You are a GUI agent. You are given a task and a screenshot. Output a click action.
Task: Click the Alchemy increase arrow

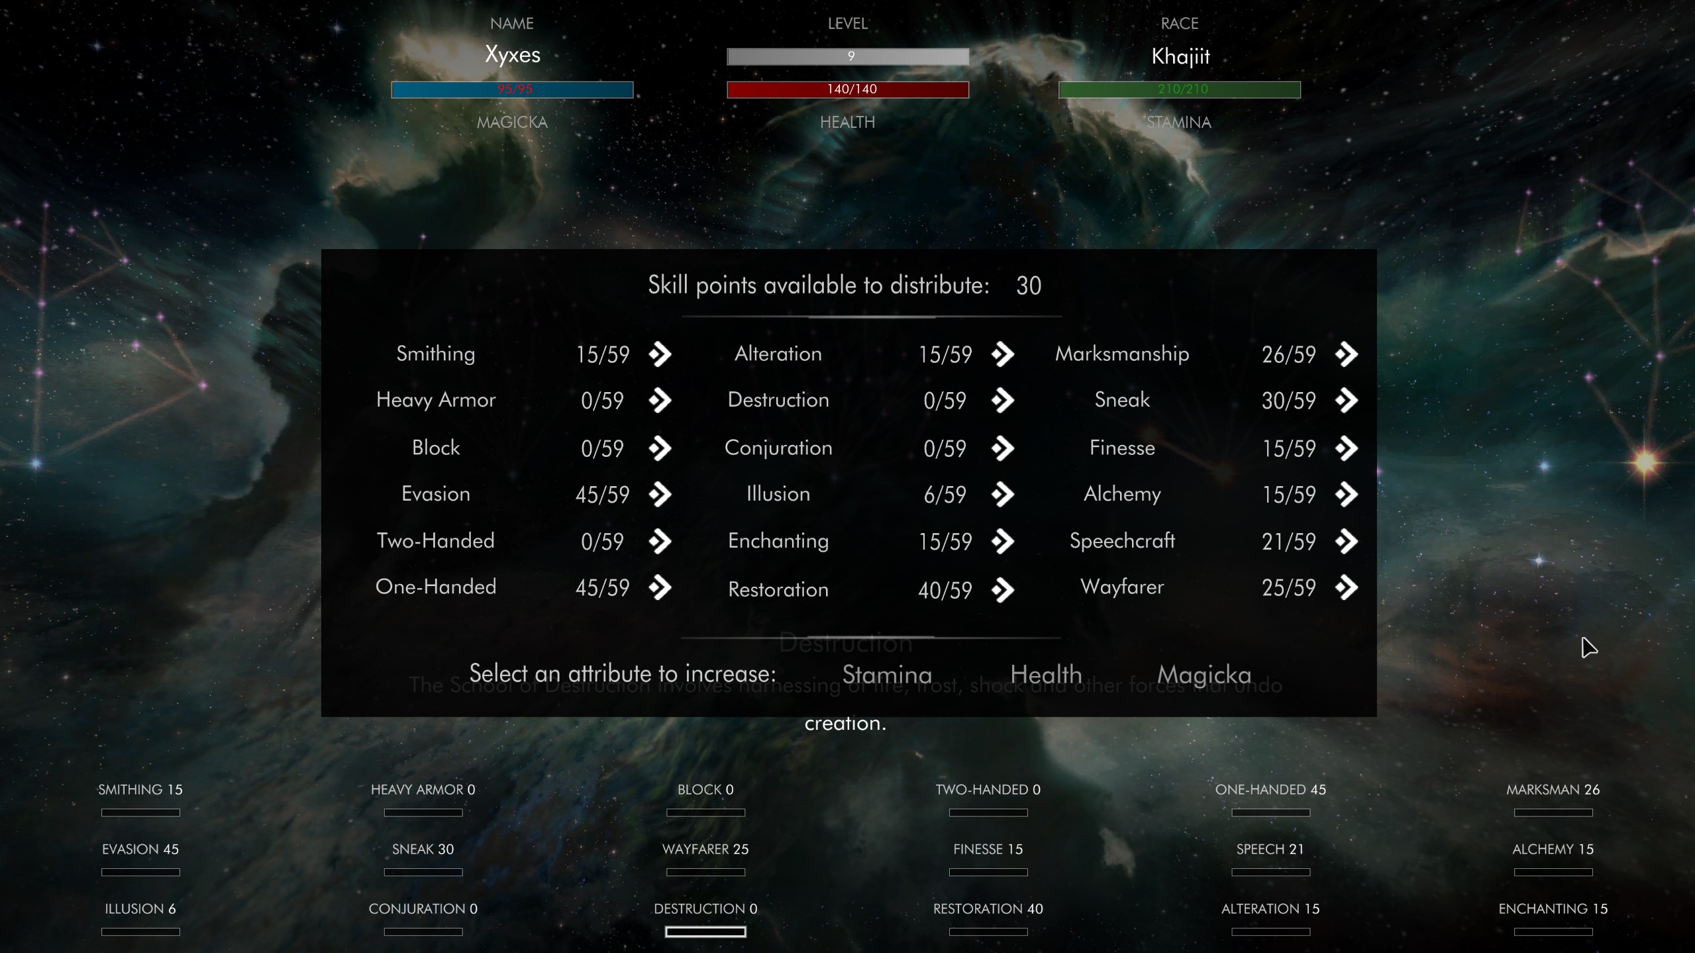click(1347, 494)
